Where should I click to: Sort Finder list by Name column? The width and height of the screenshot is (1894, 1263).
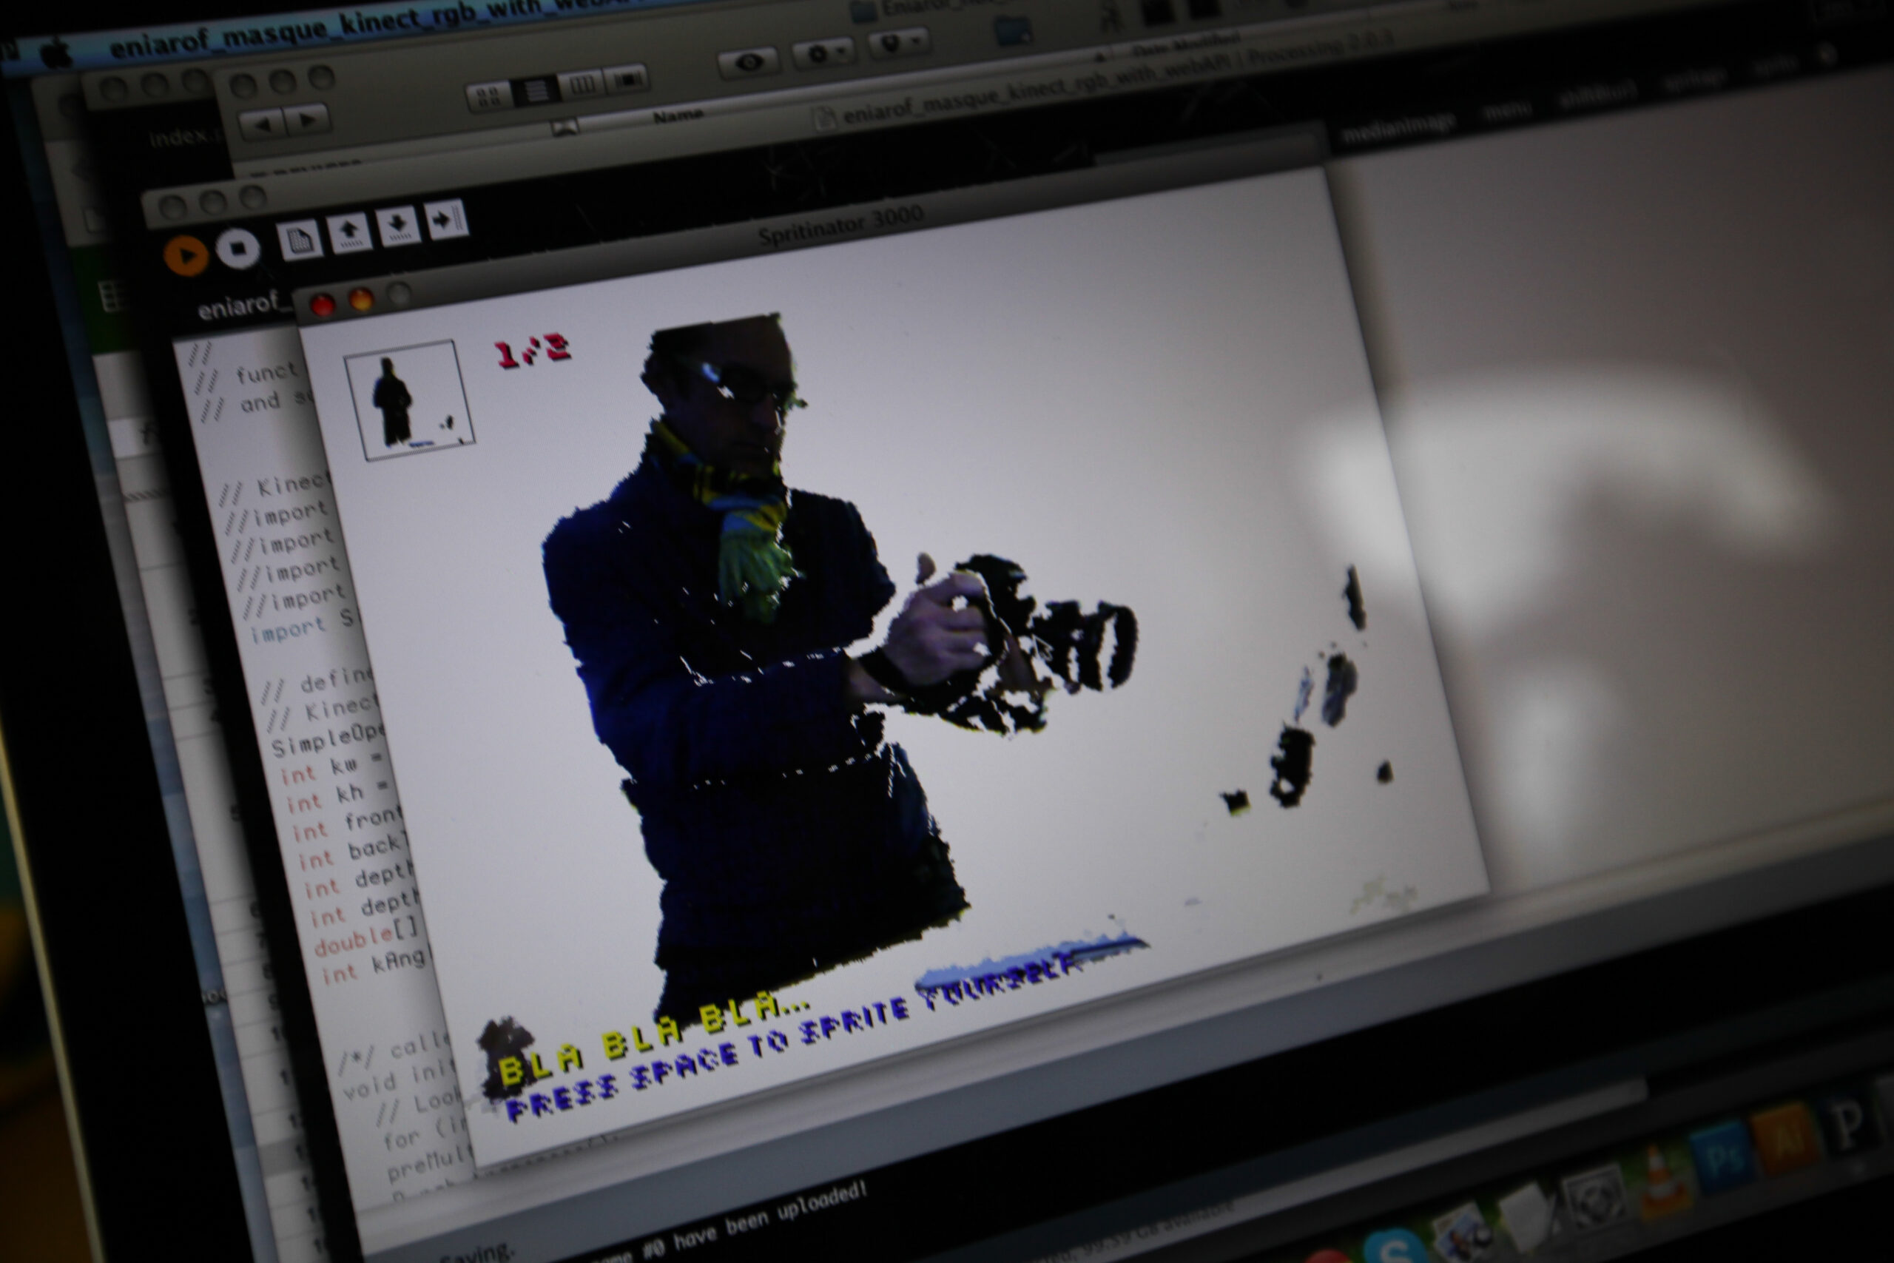678,116
